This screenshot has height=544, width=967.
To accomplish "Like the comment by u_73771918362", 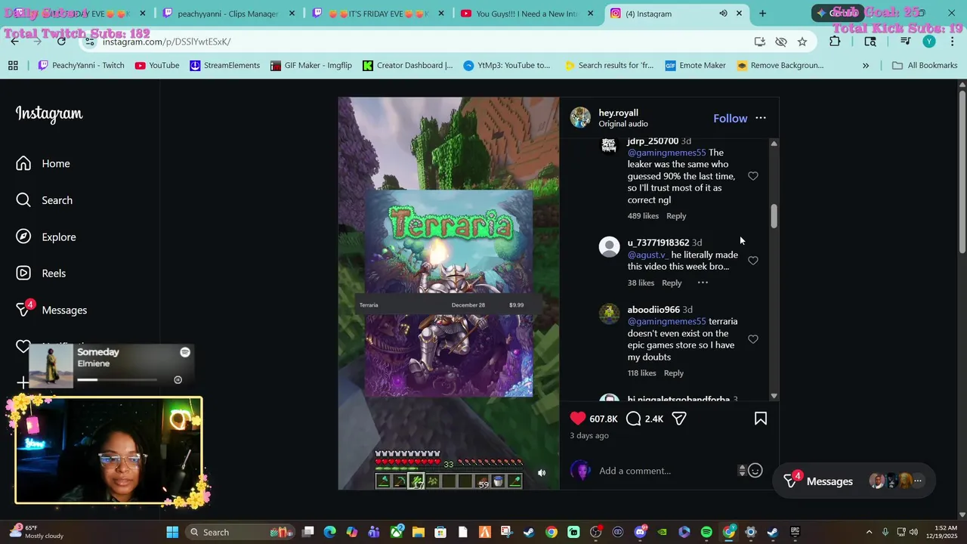I will coord(753,261).
